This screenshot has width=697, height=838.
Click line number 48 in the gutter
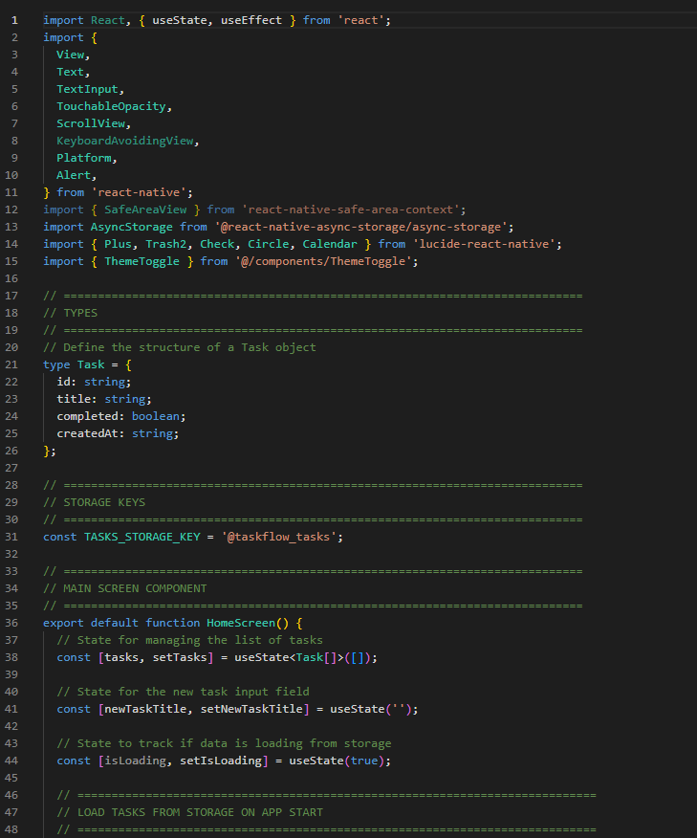tap(14, 829)
